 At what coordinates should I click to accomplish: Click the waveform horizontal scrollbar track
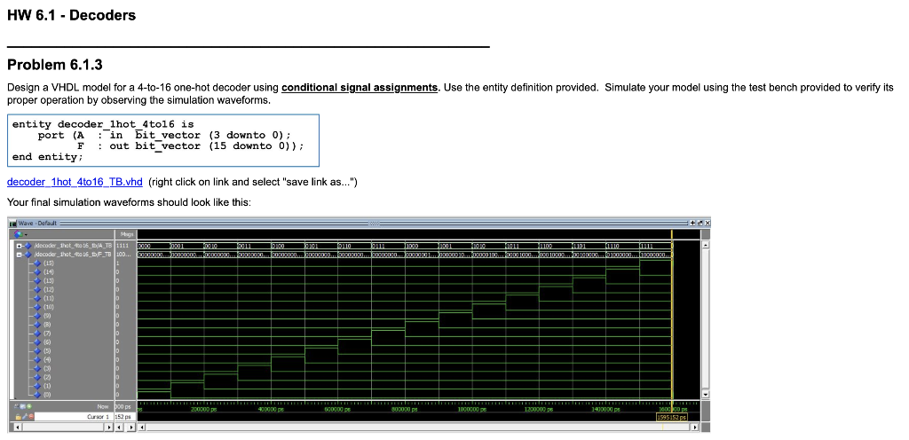click(419, 428)
